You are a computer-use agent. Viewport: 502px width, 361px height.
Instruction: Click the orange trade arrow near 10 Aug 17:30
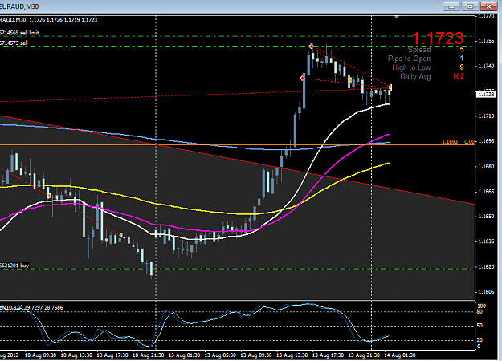pyautogui.click(x=120, y=235)
